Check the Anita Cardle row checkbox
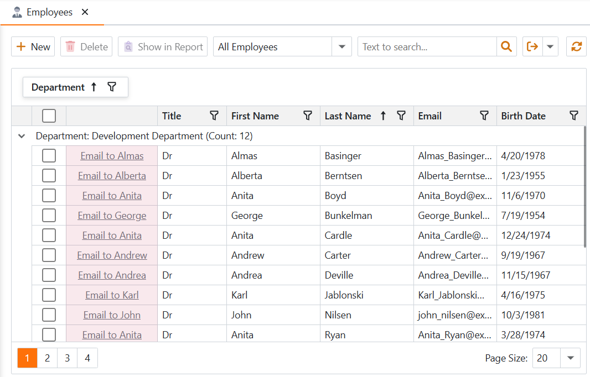 (x=49, y=235)
